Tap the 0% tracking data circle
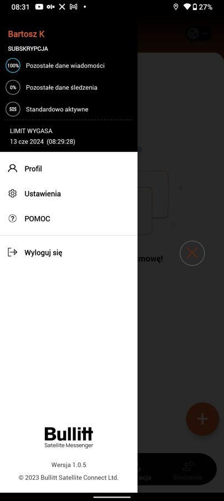Screen dimensions: 224x501 (13, 87)
